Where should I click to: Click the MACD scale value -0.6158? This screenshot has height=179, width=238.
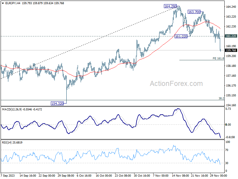point(230,137)
